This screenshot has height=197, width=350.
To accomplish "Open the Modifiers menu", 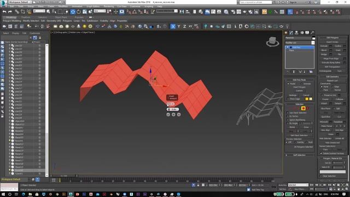I will coord(63,7).
